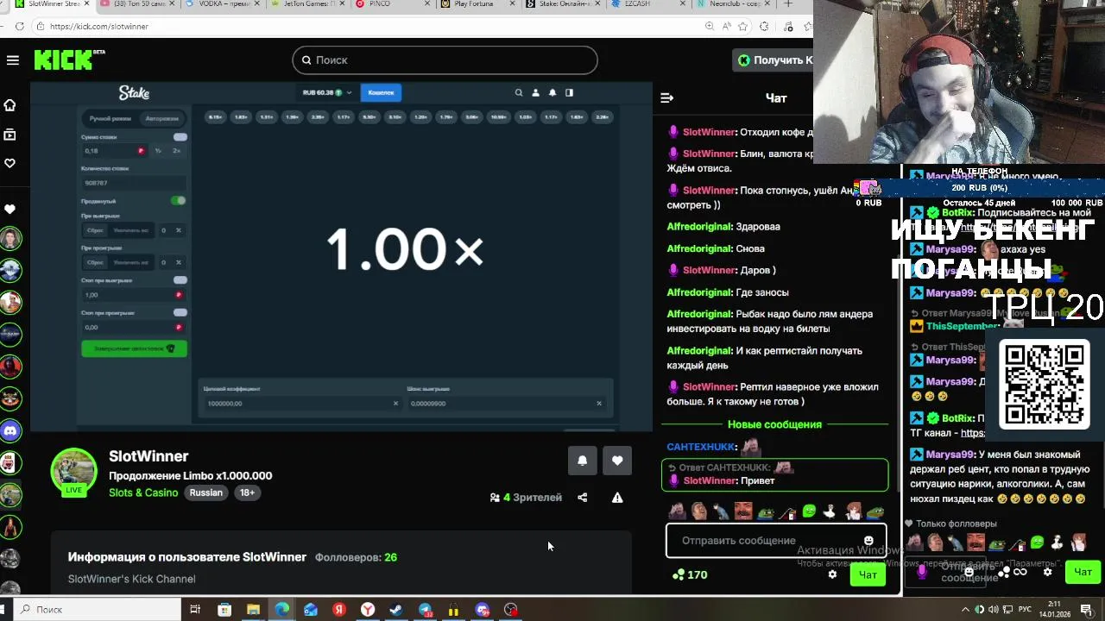Open the Browse sidebar icon
This screenshot has width=1105, height=621.
click(10, 135)
